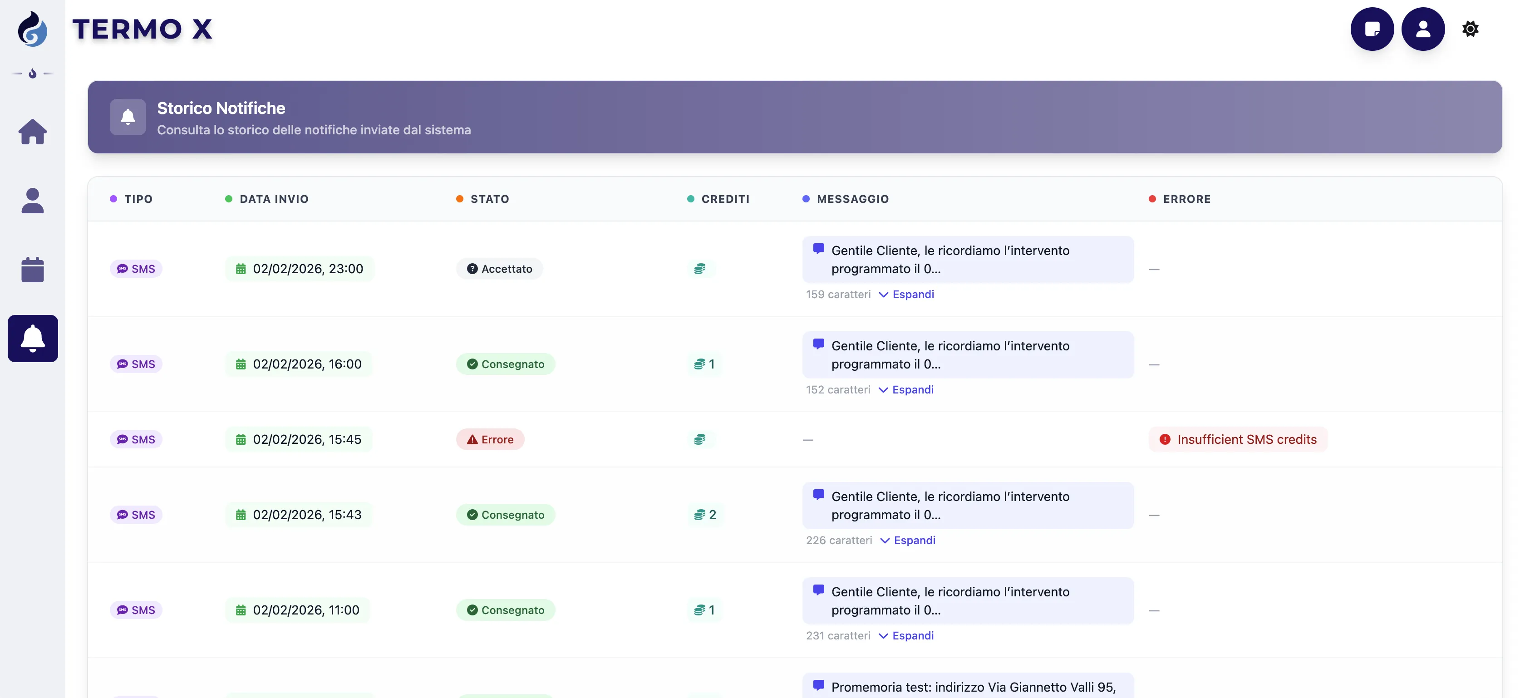Click the date 02/02/2026, 11:00

[x=298, y=610]
